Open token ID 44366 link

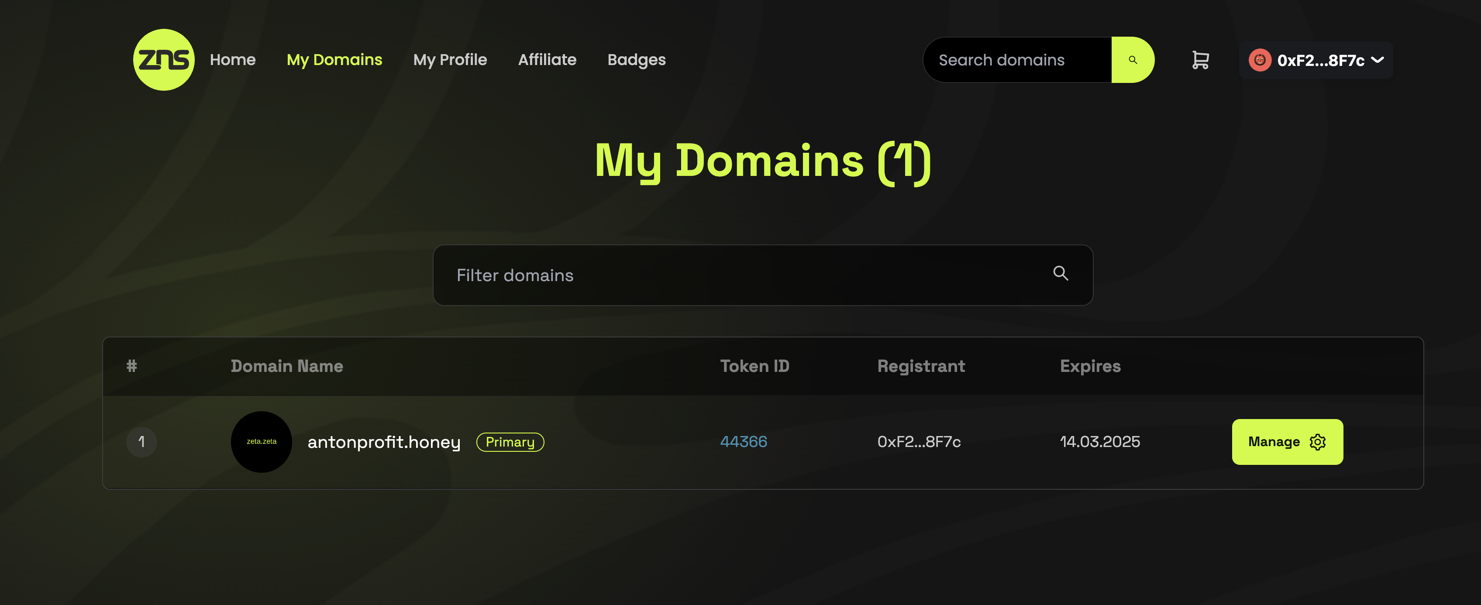coord(744,441)
